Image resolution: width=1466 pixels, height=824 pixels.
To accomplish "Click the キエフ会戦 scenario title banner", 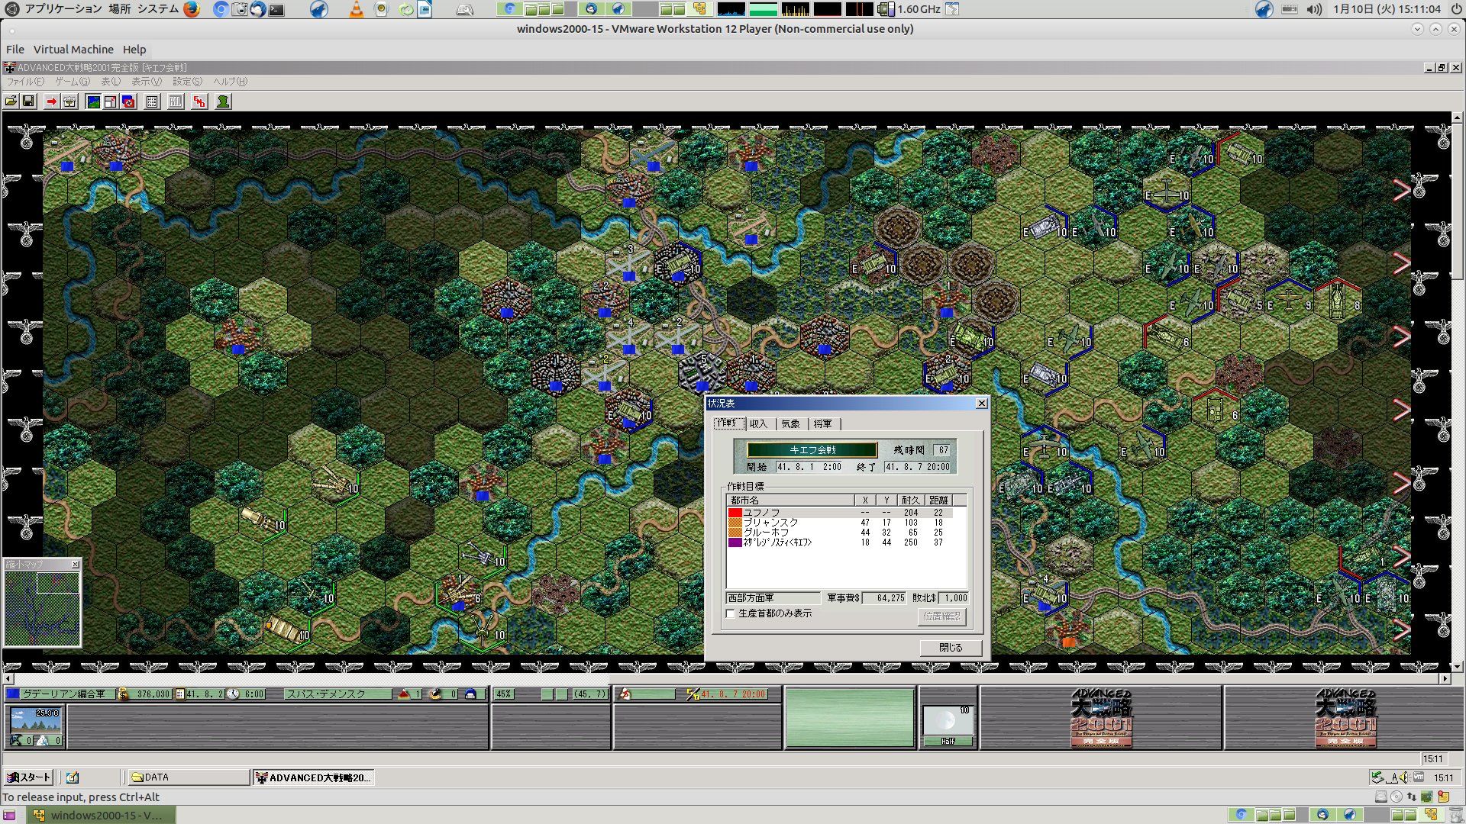I will point(812,450).
